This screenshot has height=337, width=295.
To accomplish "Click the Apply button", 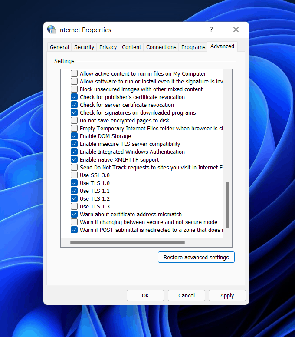I will [227, 295].
